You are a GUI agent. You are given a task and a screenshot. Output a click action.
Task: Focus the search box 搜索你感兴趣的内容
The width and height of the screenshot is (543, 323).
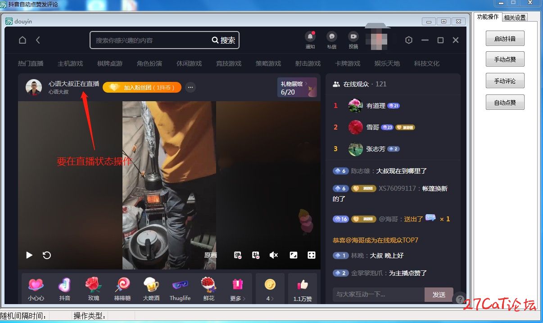(x=150, y=40)
